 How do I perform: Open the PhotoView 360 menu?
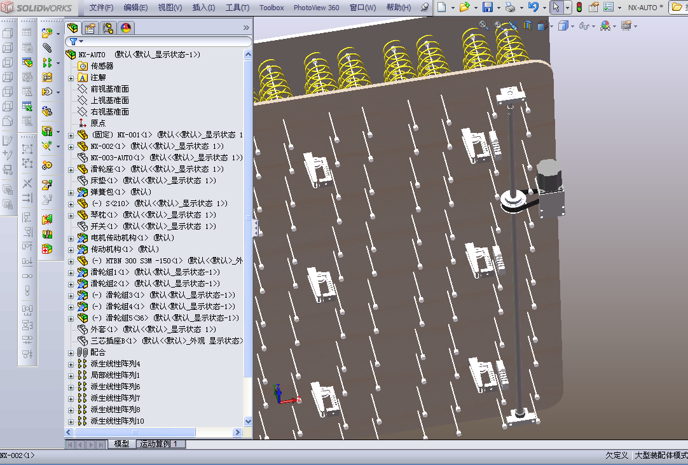pyautogui.click(x=317, y=8)
